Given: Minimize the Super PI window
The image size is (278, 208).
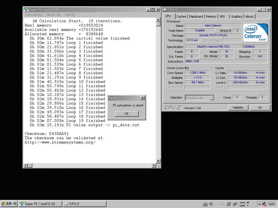Looking at the screenshot, I should pyautogui.click(x=148, y=10).
